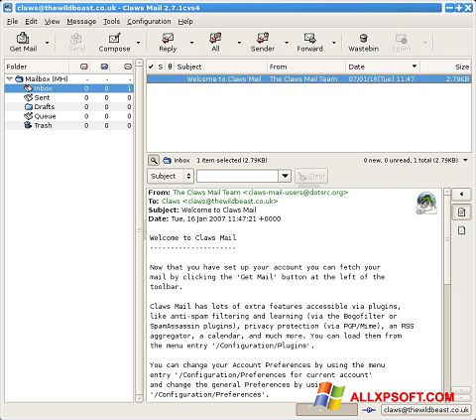This screenshot has width=476, height=420.
Task: Click the checkmark (mark) column header
Action: click(x=151, y=67)
